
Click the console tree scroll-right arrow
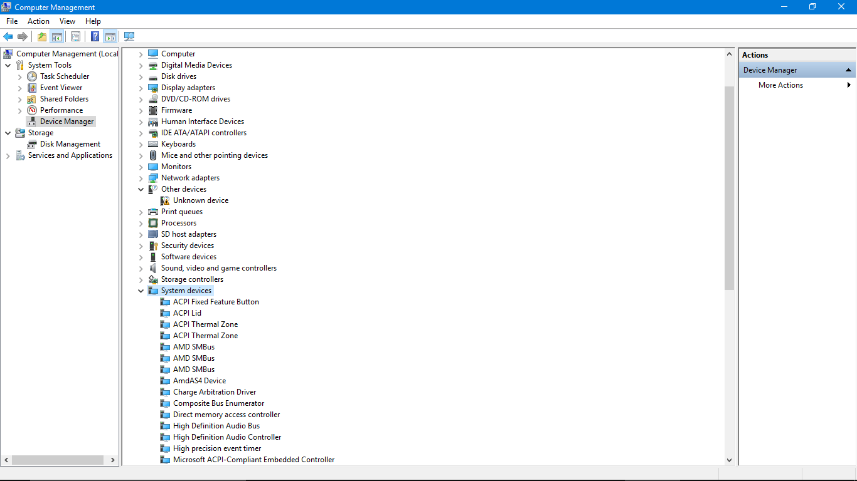click(x=113, y=460)
